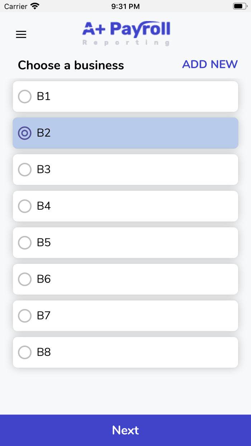Image resolution: width=251 pixels, height=446 pixels.
Task: Tap the B3 business label text
Action: click(44, 170)
